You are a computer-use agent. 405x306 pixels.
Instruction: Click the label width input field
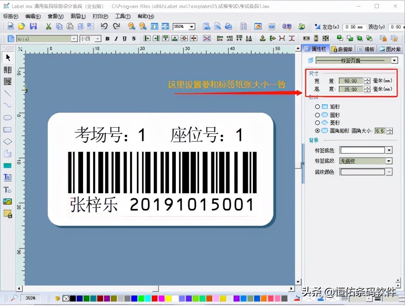pos(351,81)
